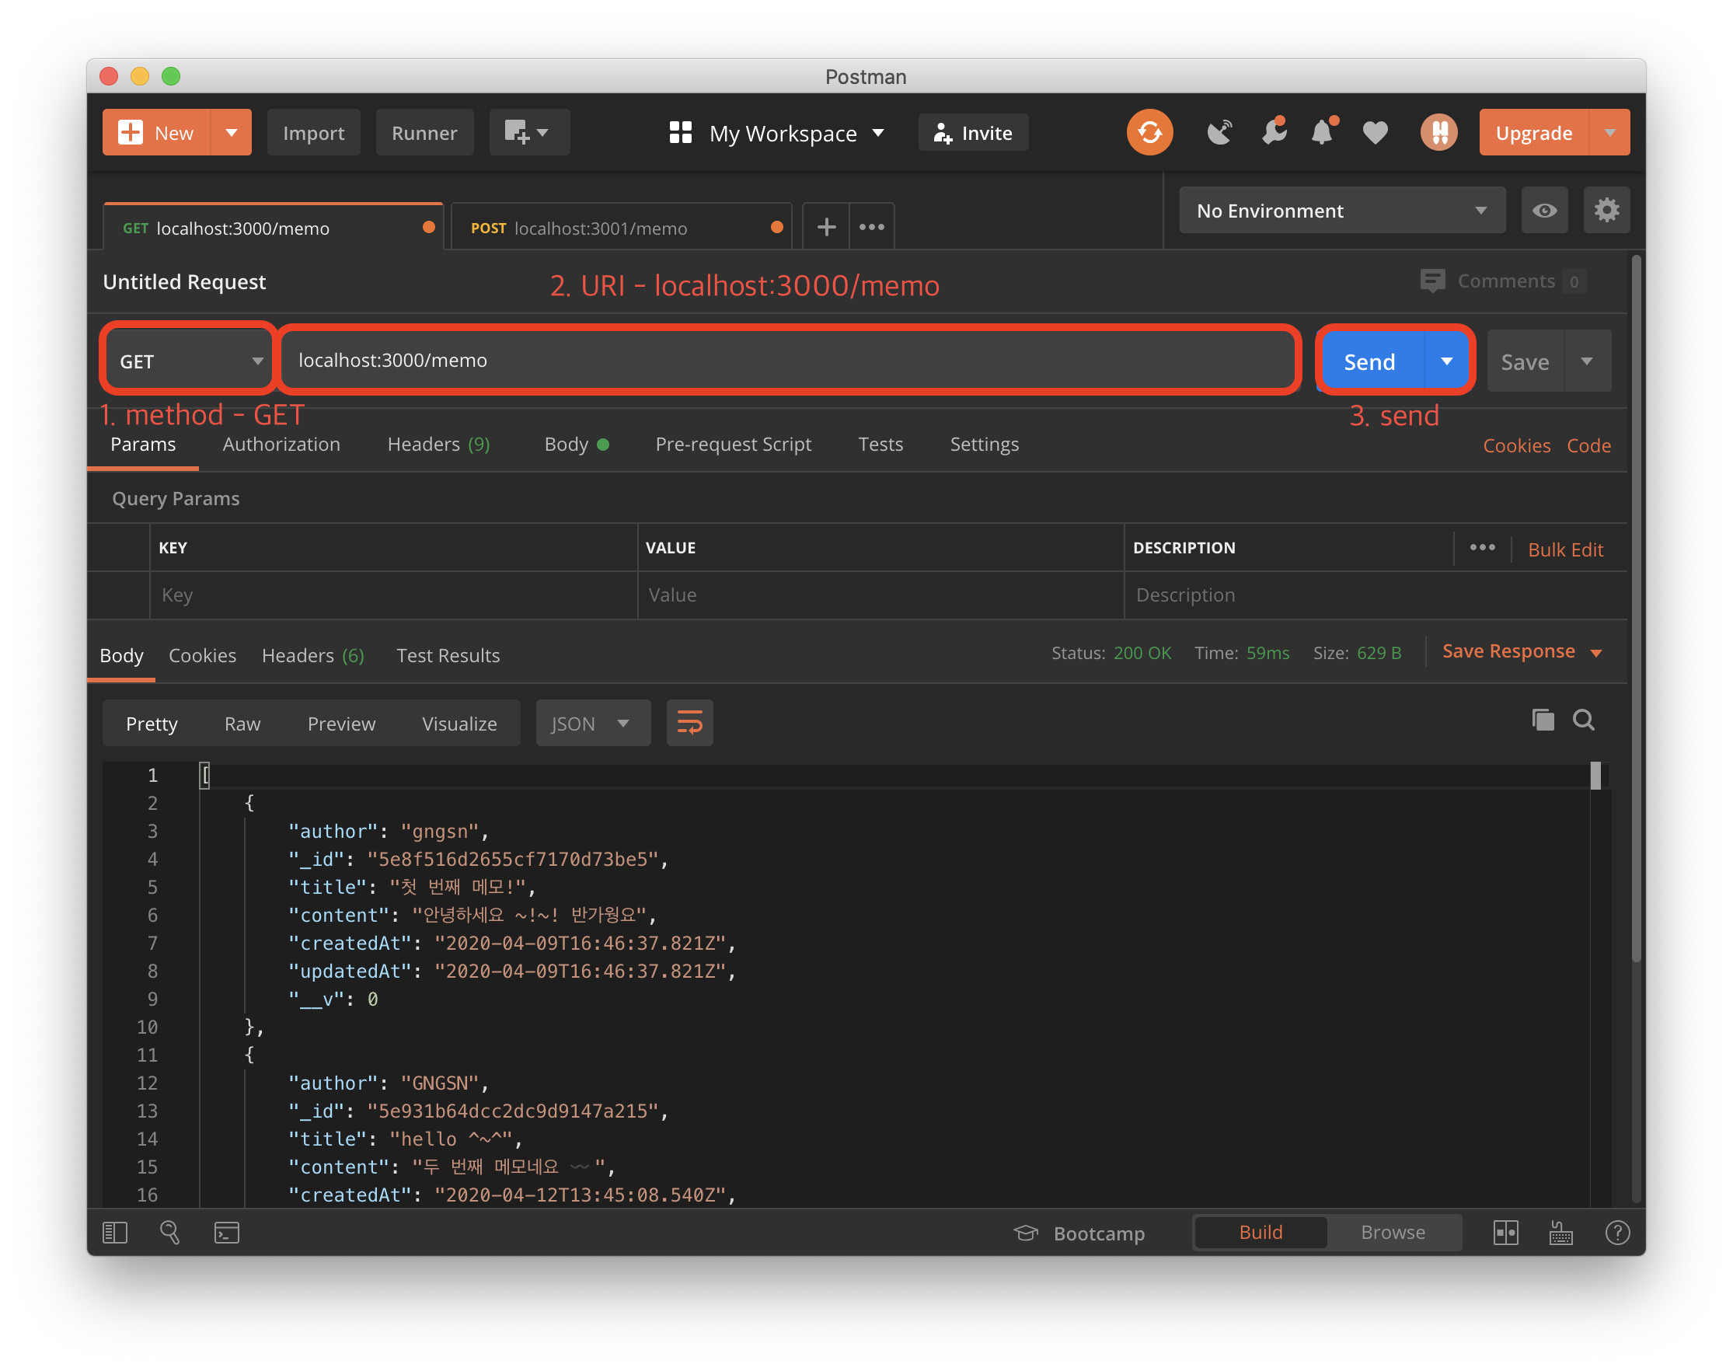The width and height of the screenshot is (1733, 1371).
Task: Open the interceptor satellite icon
Action: click(x=1219, y=132)
